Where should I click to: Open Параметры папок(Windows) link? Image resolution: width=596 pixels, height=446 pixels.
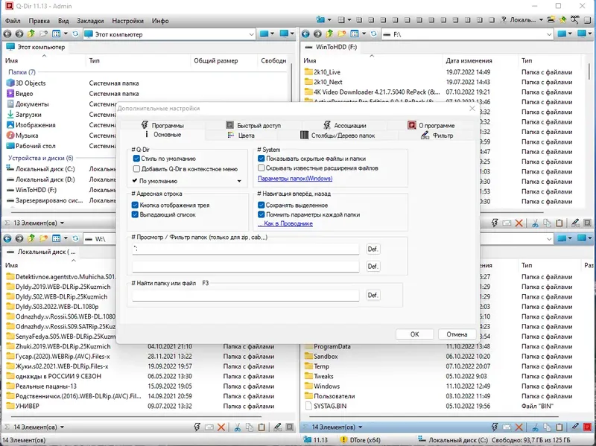click(x=295, y=178)
